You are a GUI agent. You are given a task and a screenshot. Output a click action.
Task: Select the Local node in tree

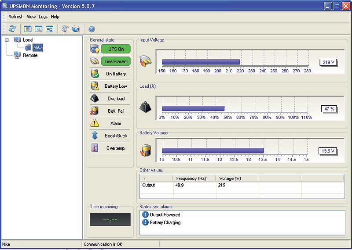pyautogui.click(x=28, y=40)
